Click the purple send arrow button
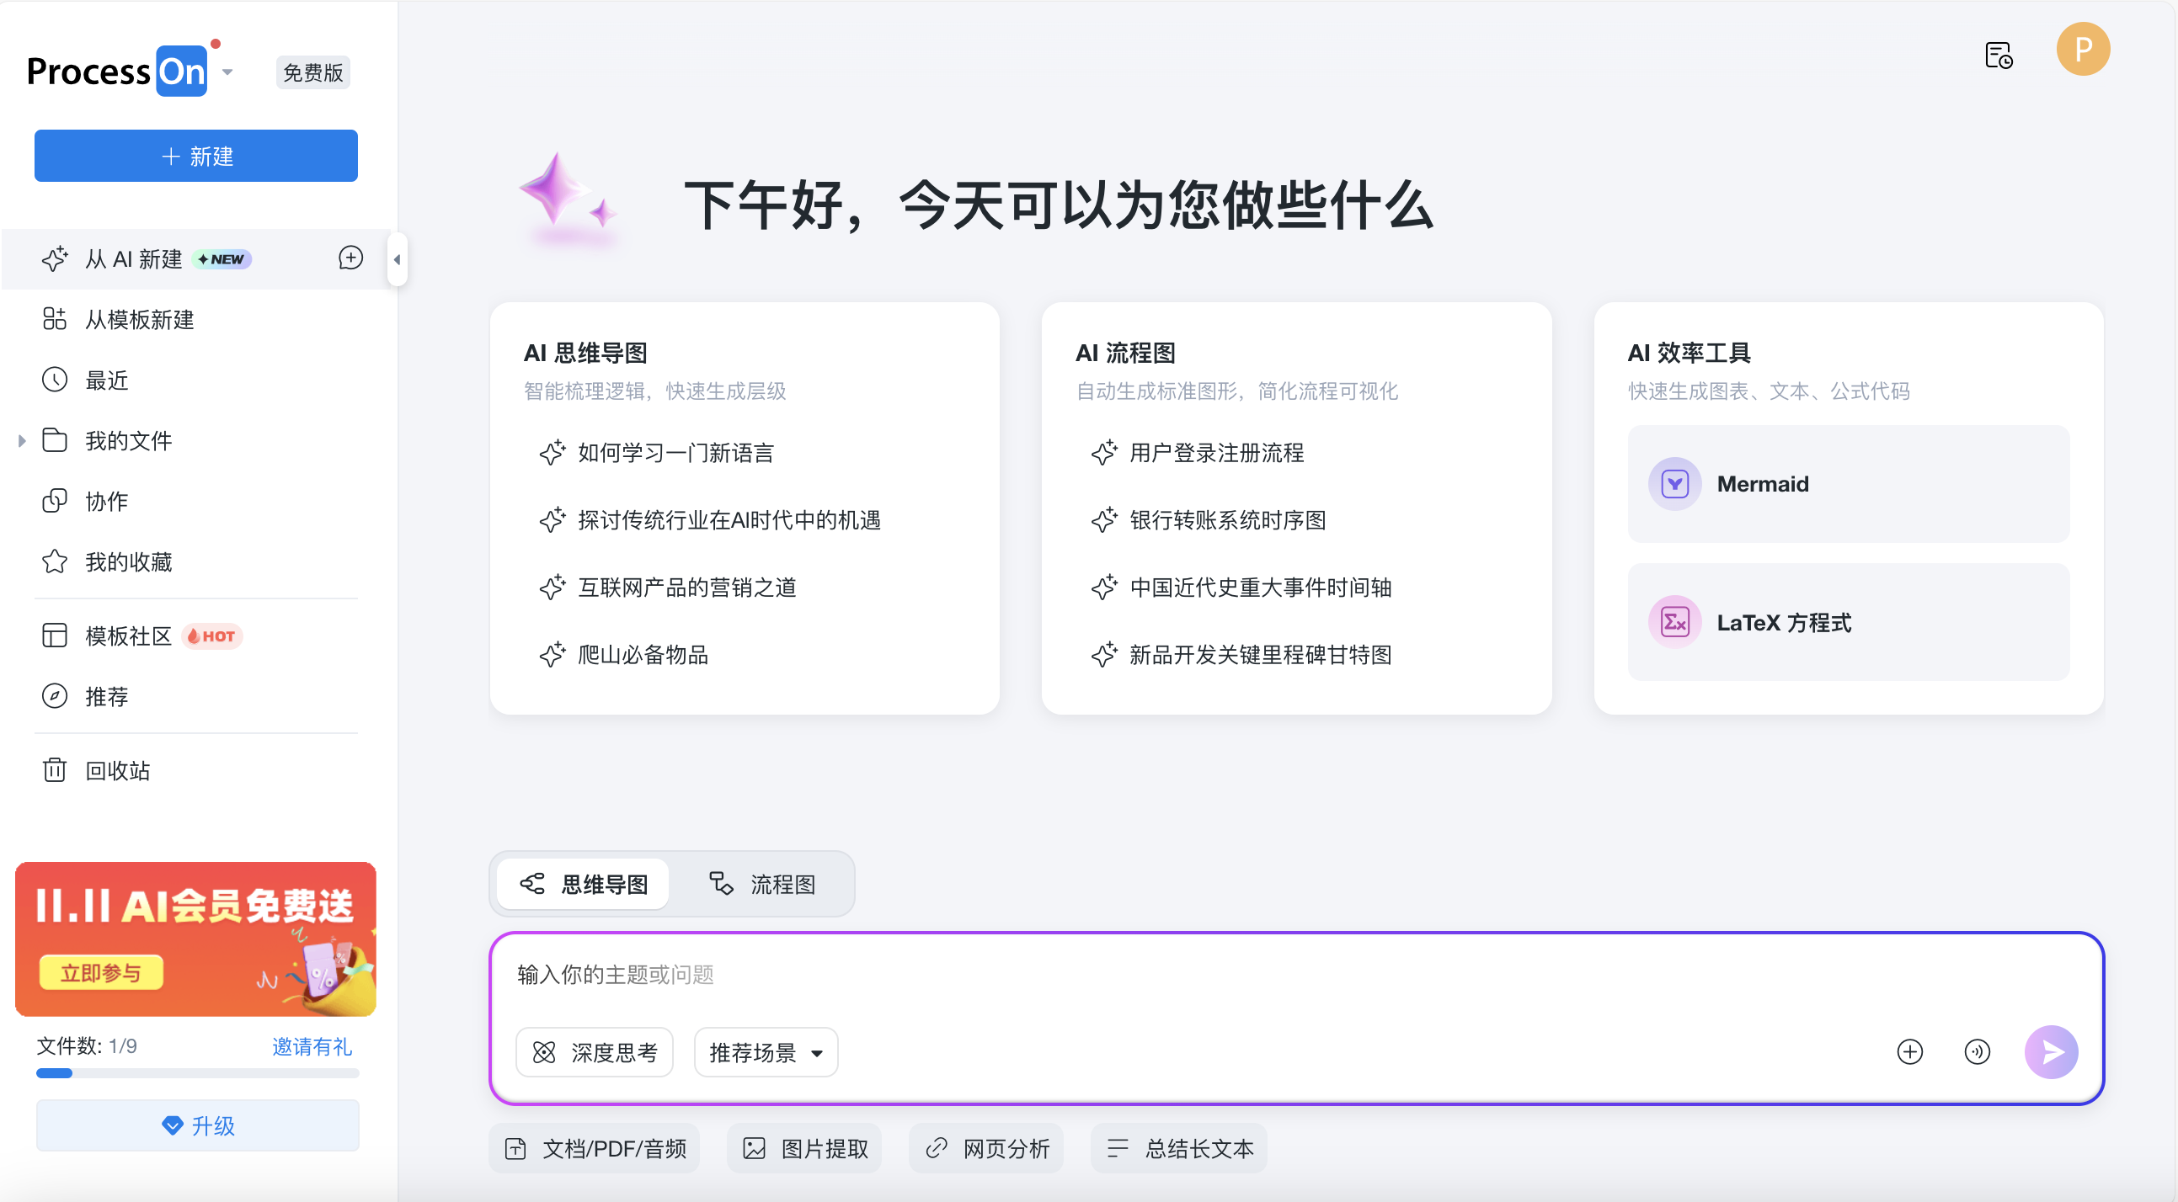 point(2051,1051)
